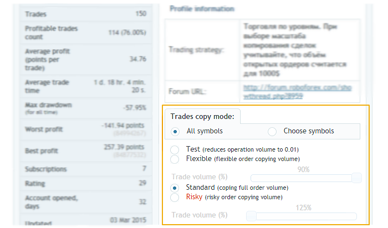Select Standard copy mode

tap(175, 188)
